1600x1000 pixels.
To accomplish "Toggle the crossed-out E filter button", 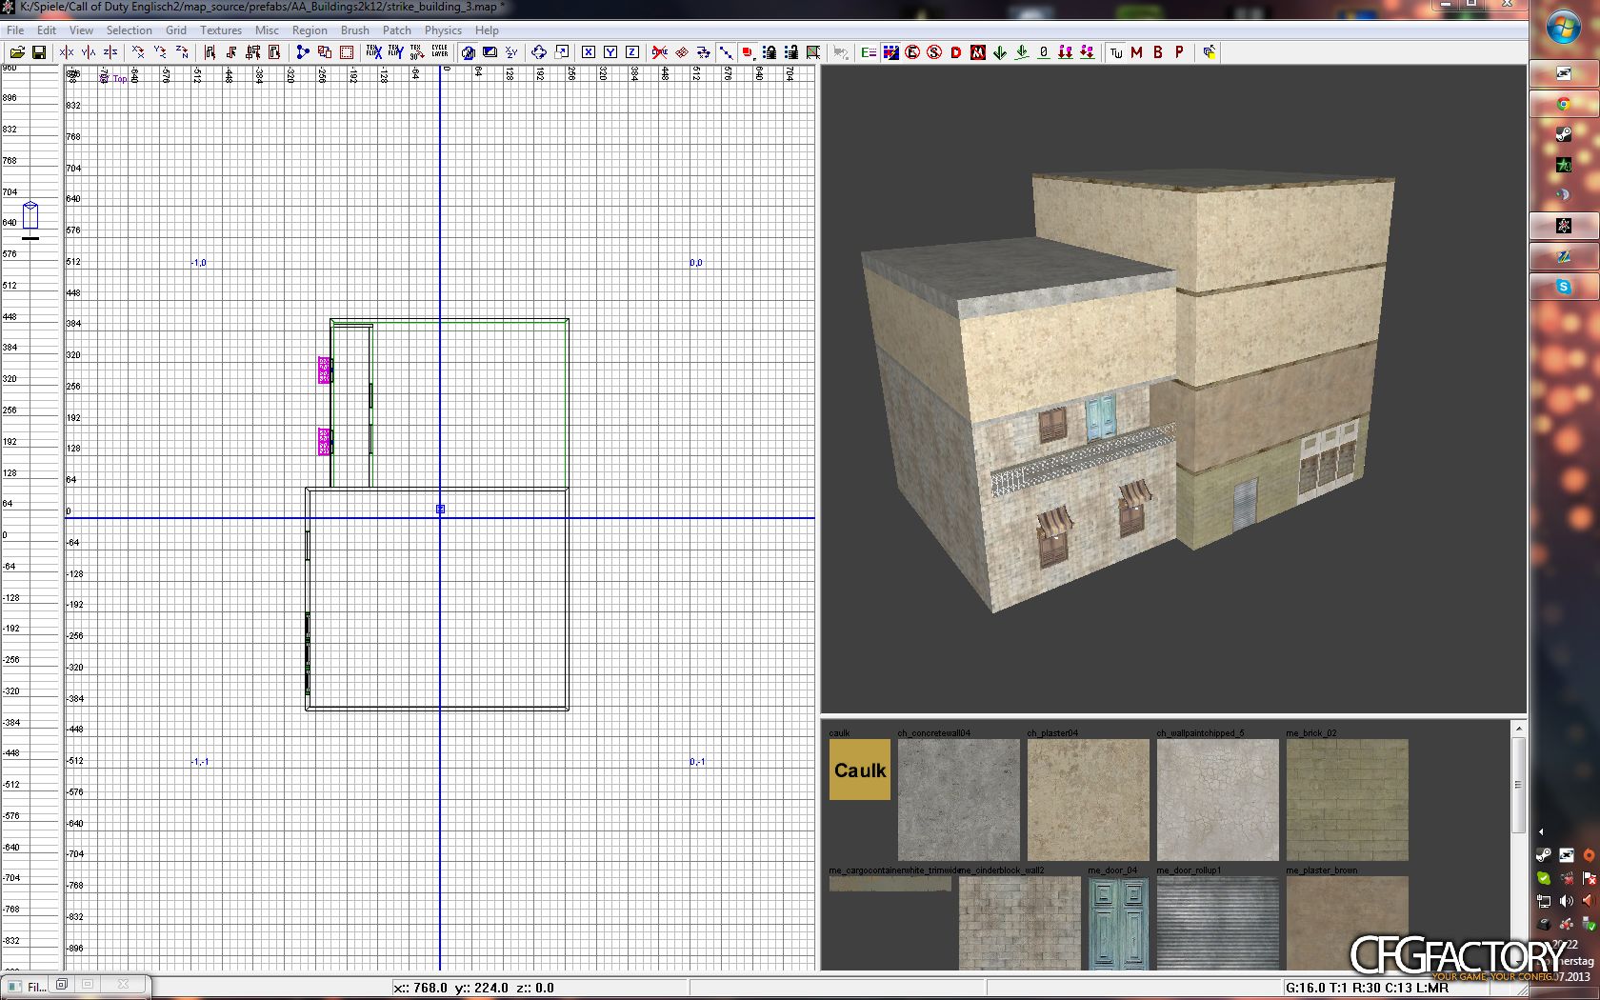I will (912, 52).
